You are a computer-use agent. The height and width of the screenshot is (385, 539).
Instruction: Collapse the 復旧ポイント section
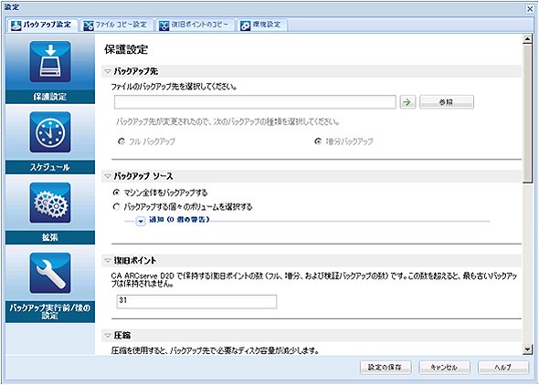point(108,260)
